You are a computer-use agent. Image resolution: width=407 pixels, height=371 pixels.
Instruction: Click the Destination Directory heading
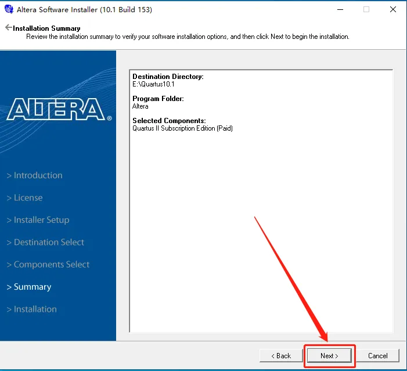[x=168, y=77]
